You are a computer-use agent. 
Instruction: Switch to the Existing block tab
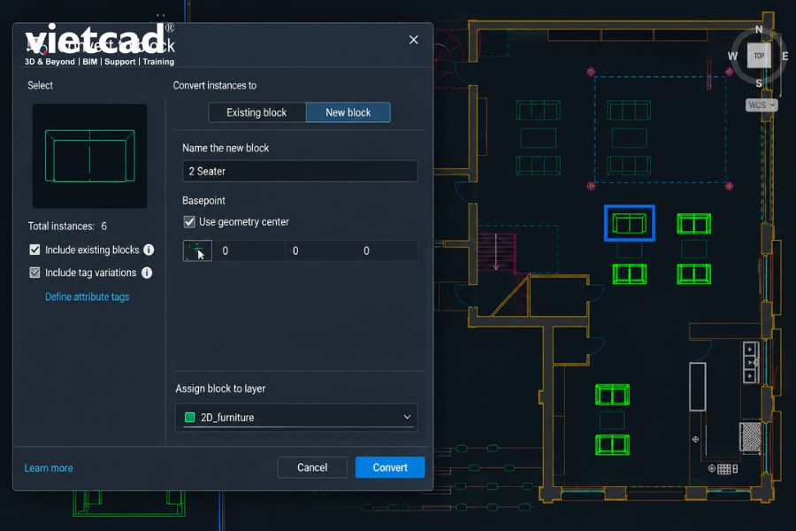coord(256,112)
